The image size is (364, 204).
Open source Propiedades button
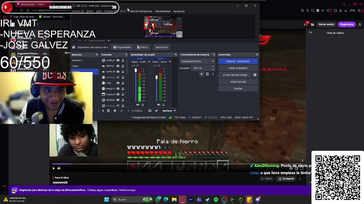point(122,47)
